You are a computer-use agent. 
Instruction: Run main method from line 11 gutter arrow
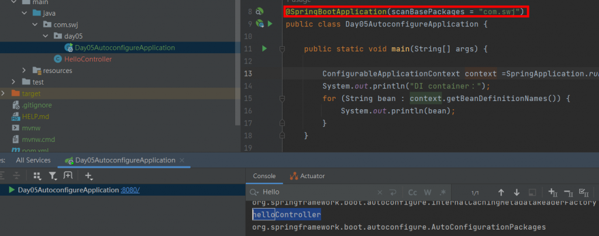click(264, 48)
